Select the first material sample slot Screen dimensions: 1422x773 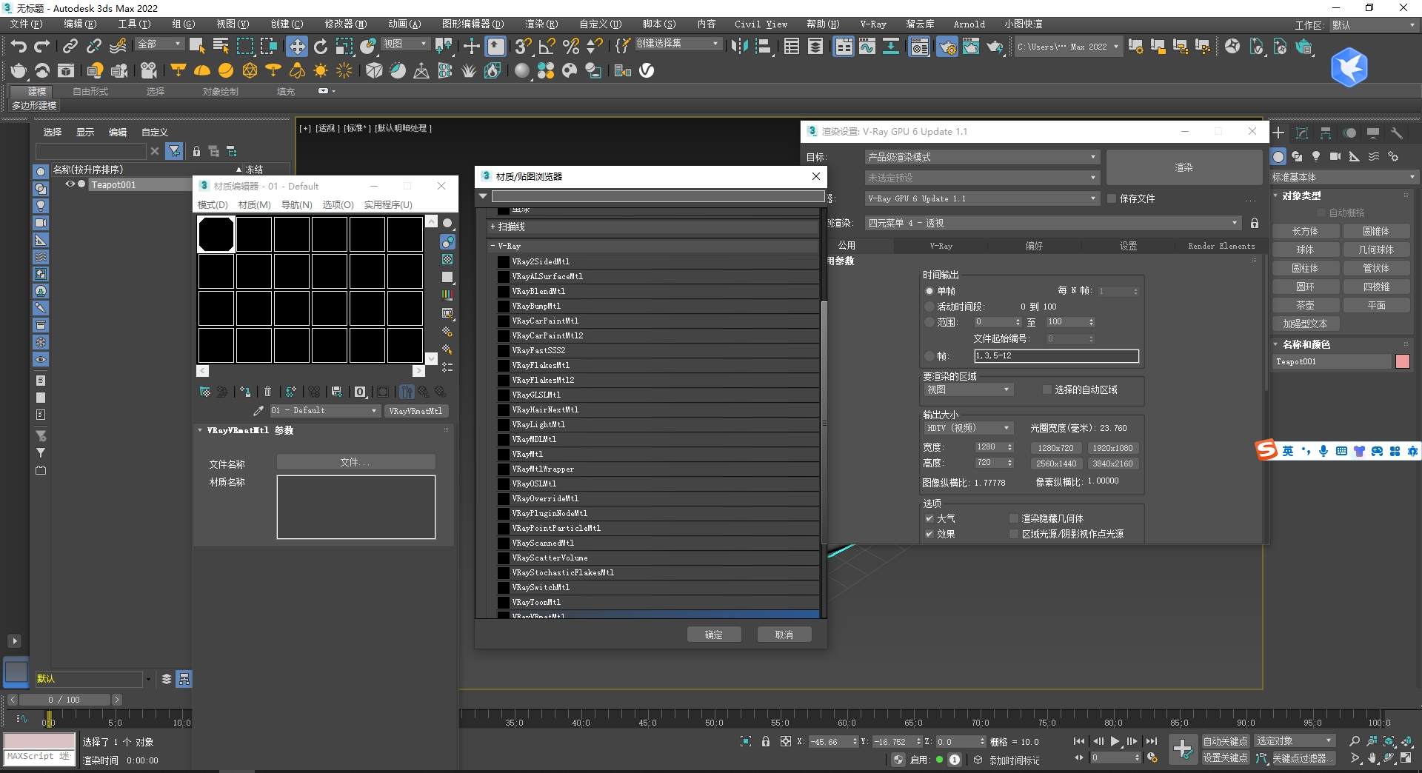pyautogui.click(x=216, y=233)
